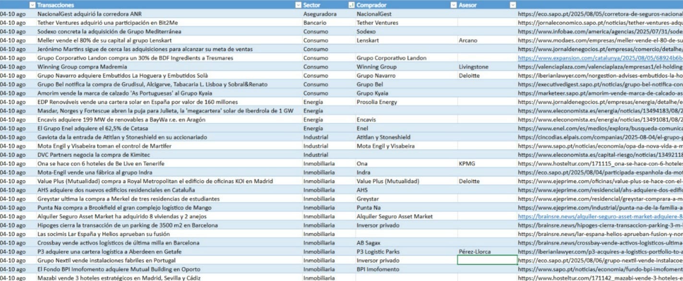Select the 'Livingstone' advisor cell

[487, 67]
